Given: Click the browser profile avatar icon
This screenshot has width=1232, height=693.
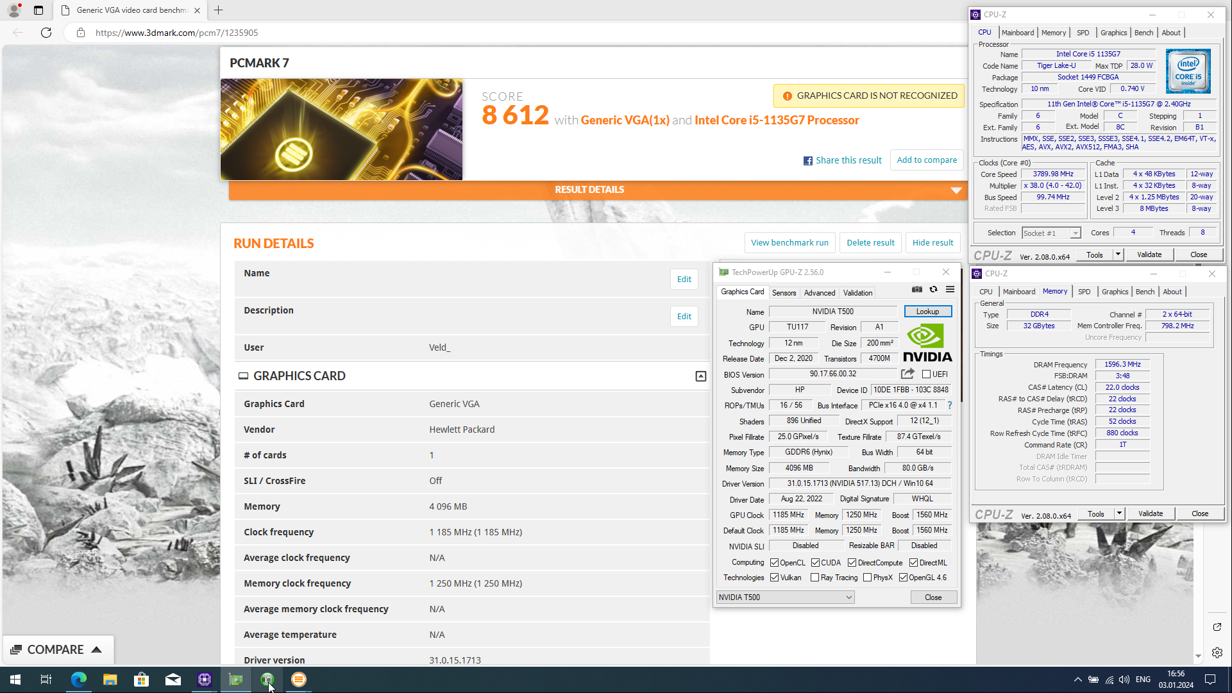Looking at the screenshot, I should (x=14, y=10).
